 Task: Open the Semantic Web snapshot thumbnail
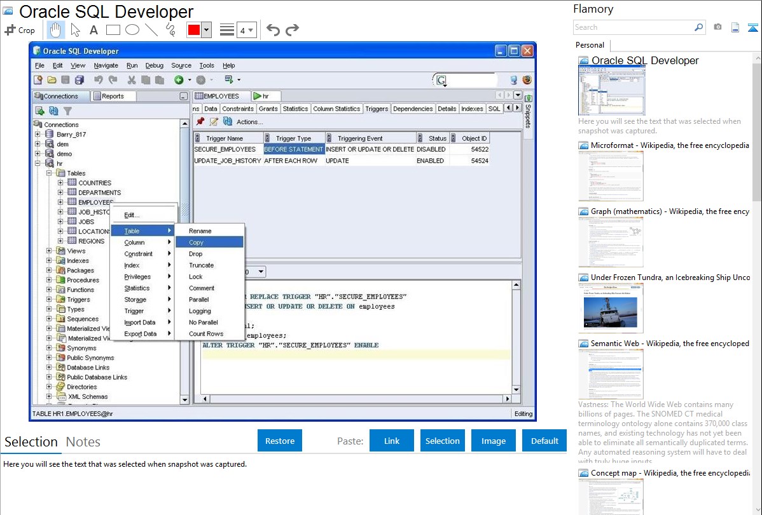611,374
